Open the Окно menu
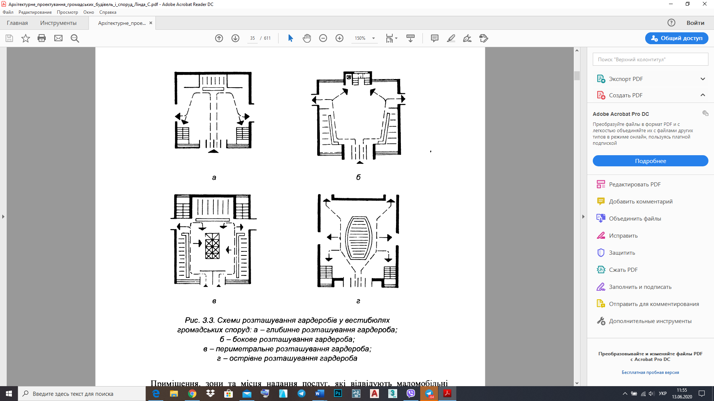714x401 pixels. 89,12
